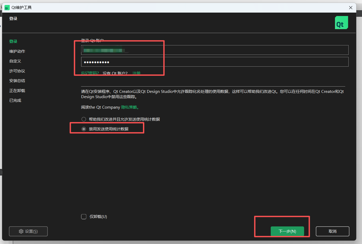Image resolution: width=362 pixels, height=244 pixels.
Task: Select 禁用发送使用统计数据 radio button
Action: pos(84,129)
